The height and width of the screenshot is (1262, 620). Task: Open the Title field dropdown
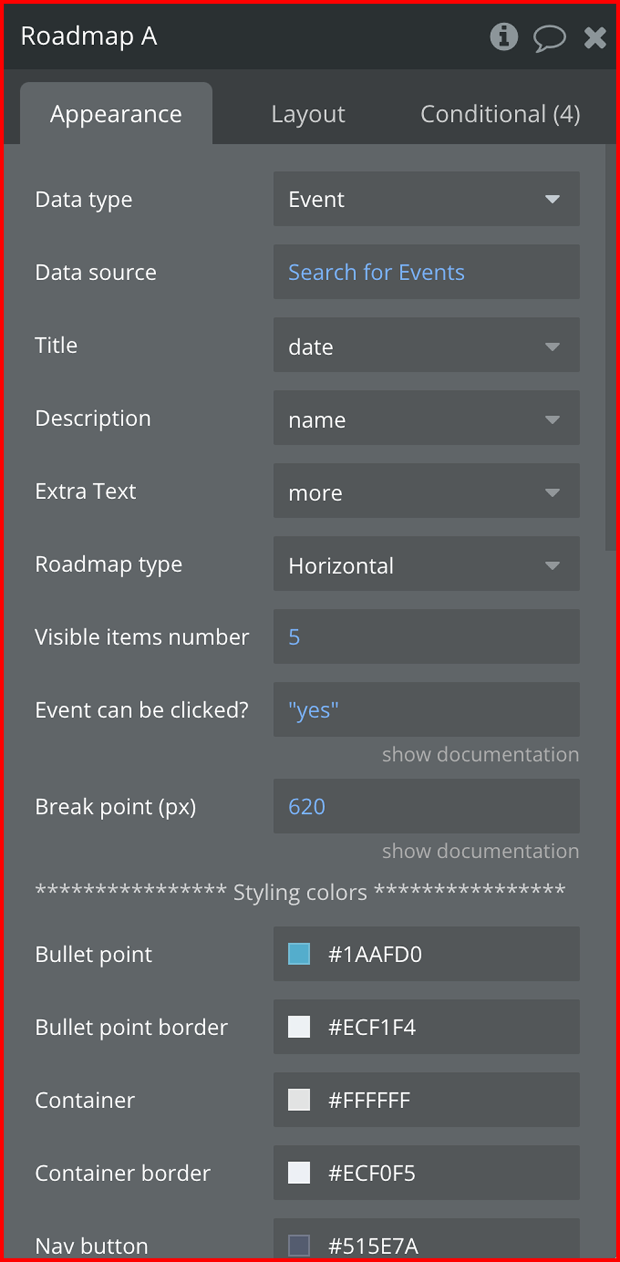point(426,345)
